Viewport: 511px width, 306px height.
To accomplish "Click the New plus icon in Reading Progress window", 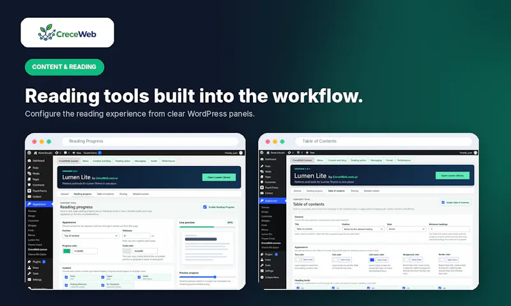I will (73, 153).
